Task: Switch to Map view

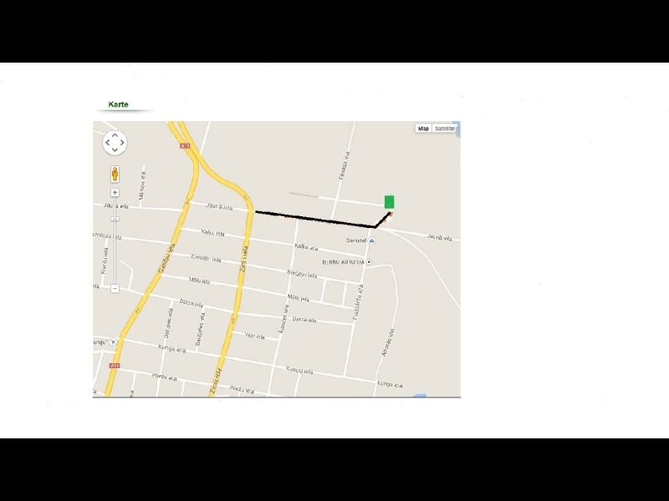Action: pos(423,129)
